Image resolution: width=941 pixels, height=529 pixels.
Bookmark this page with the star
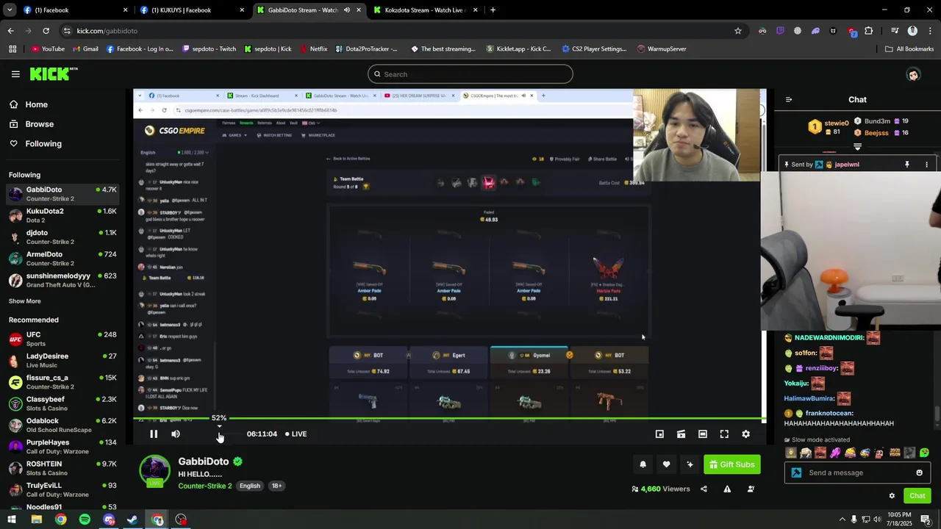(738, 31)
